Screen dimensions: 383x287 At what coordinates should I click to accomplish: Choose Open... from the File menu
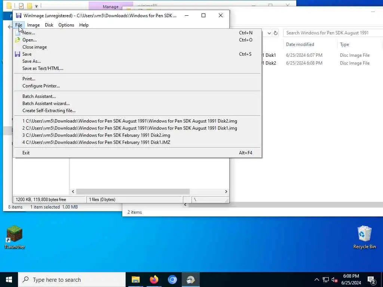pos(137,40)
